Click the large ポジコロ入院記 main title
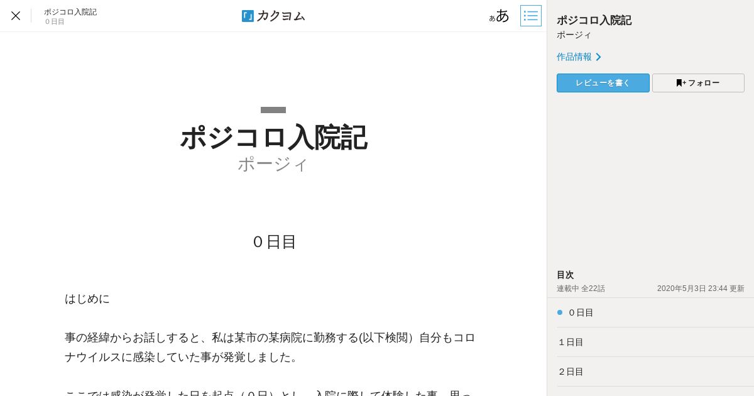 pos(273,137)
